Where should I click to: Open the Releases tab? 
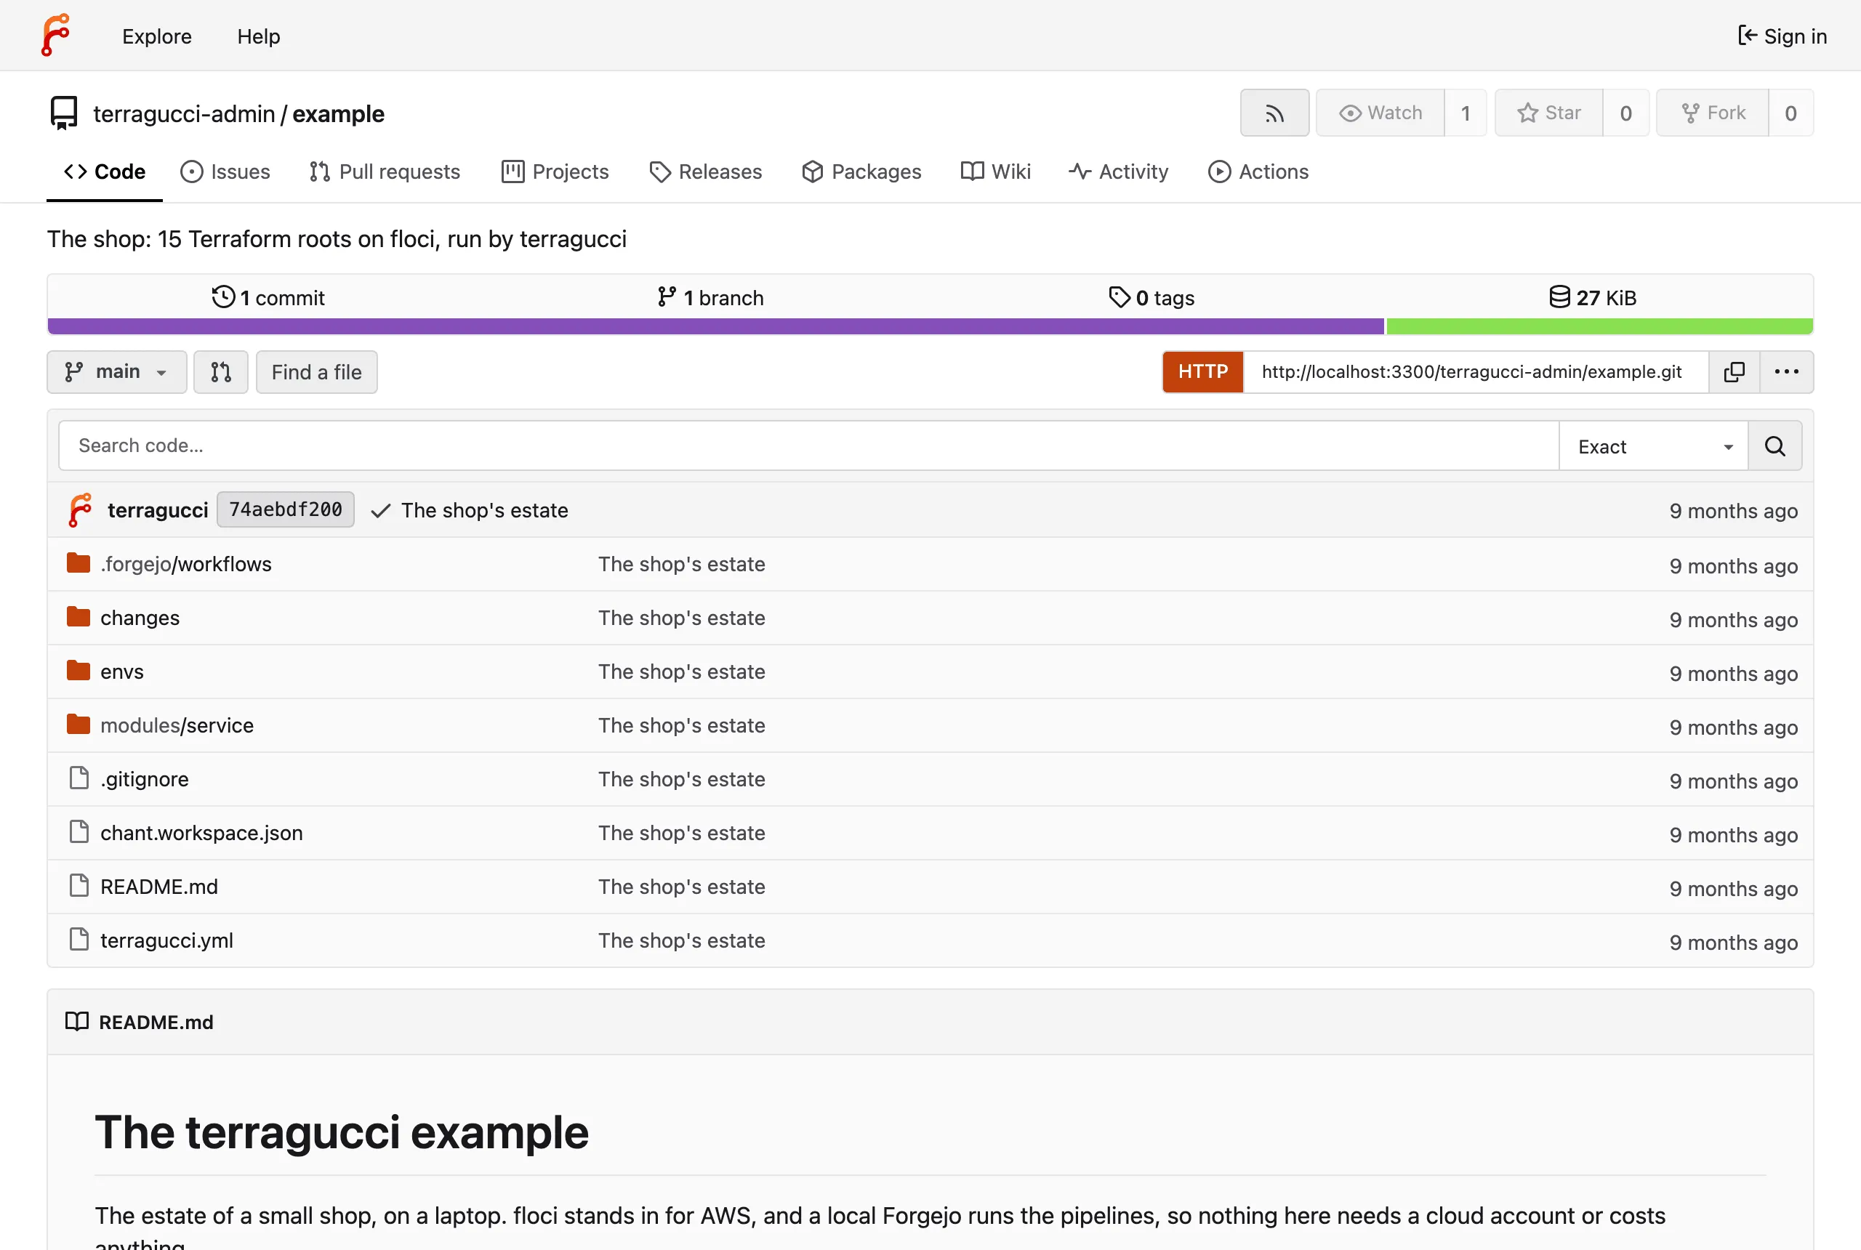(706, 172)
